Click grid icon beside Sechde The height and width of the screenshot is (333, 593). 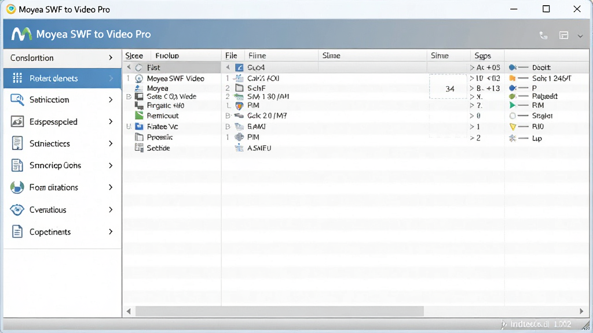pos(139,147)
